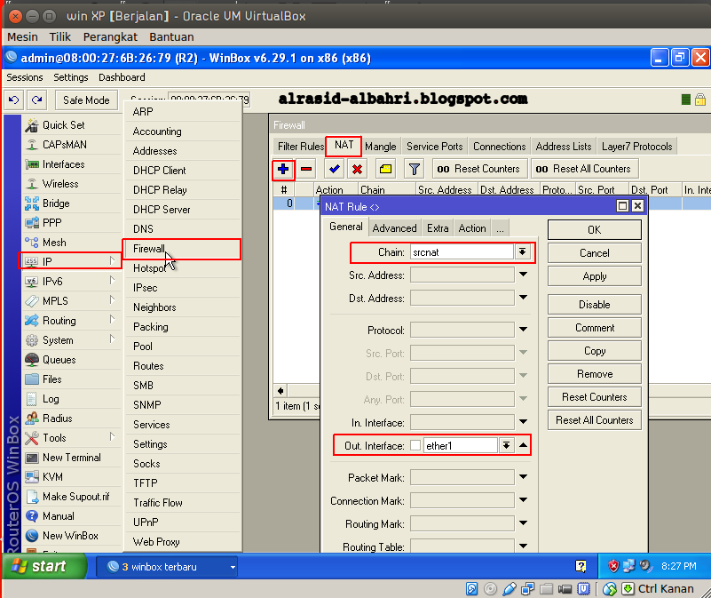This screenshot has width=711, height=598.
Task: Open the Perangkat VirtualBox menu
Action: coord(110,36)
